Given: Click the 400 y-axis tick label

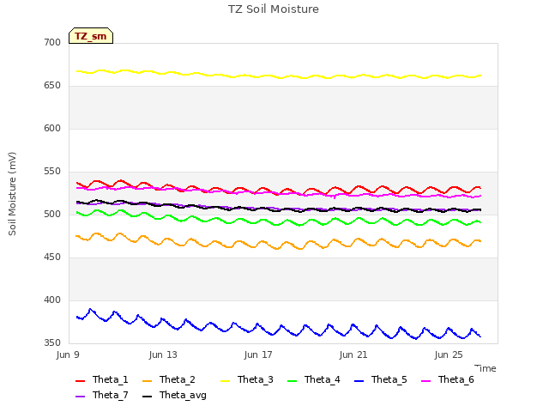Looking at the screenshot, I should [x=52, y=300].
